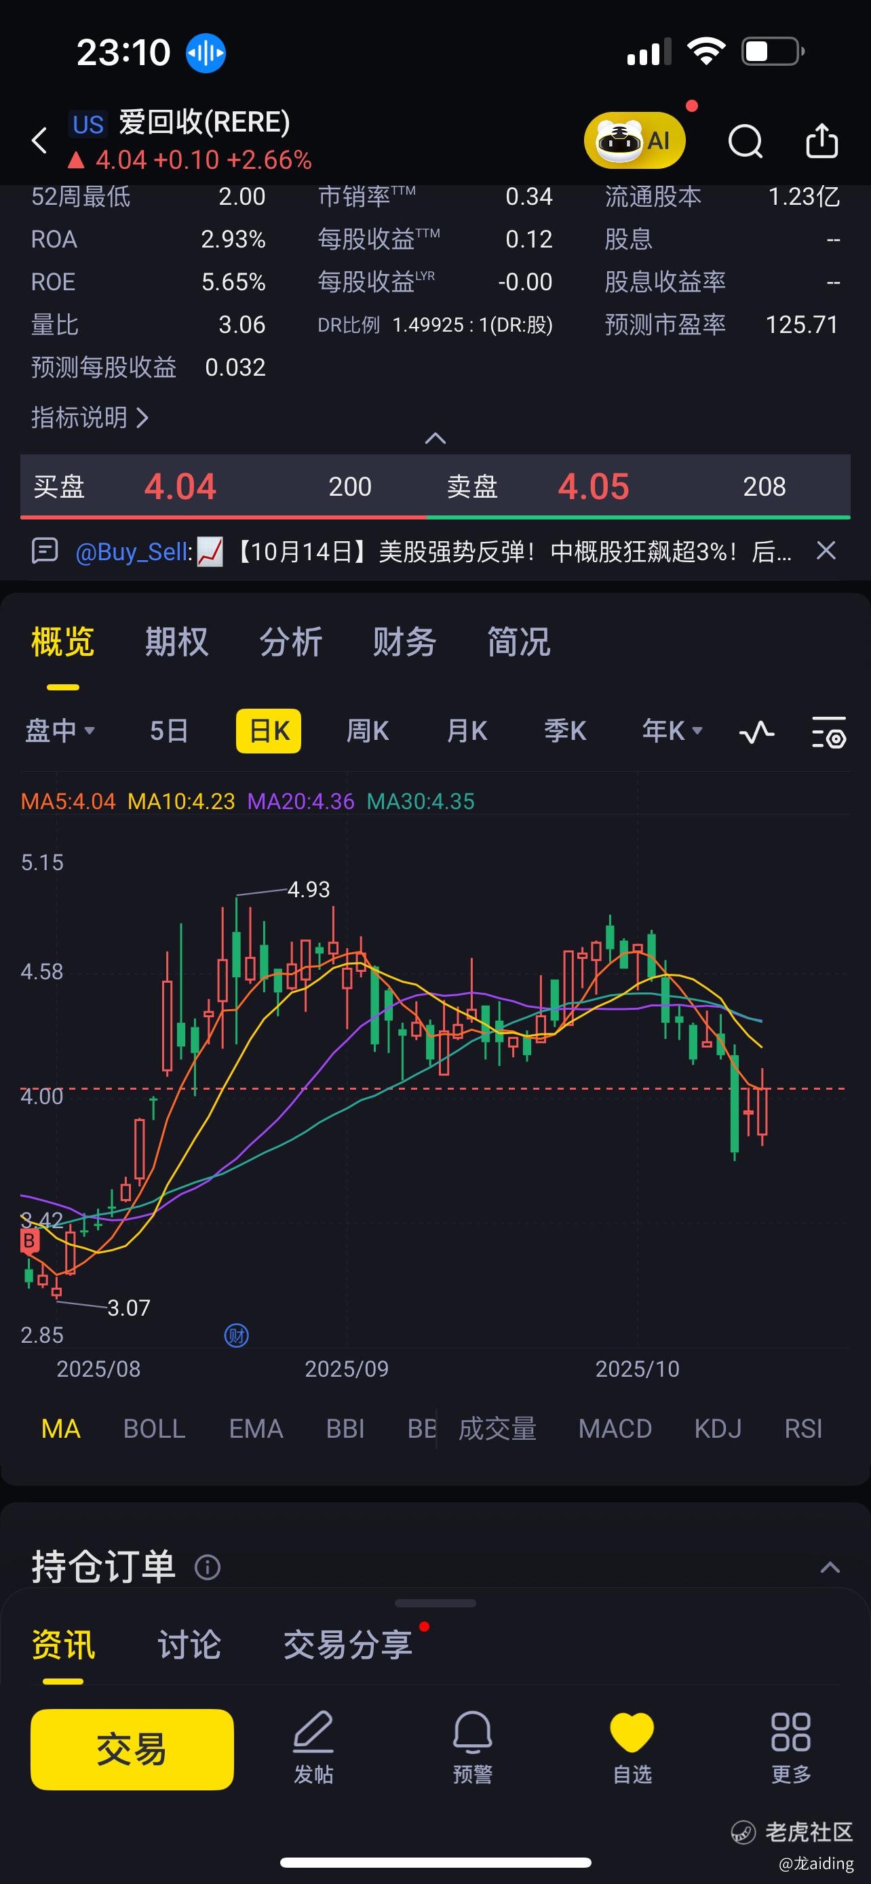Tap the MA5:4.04 legend label
This screenshot has height=1884, width=871.
coord(68,802)
